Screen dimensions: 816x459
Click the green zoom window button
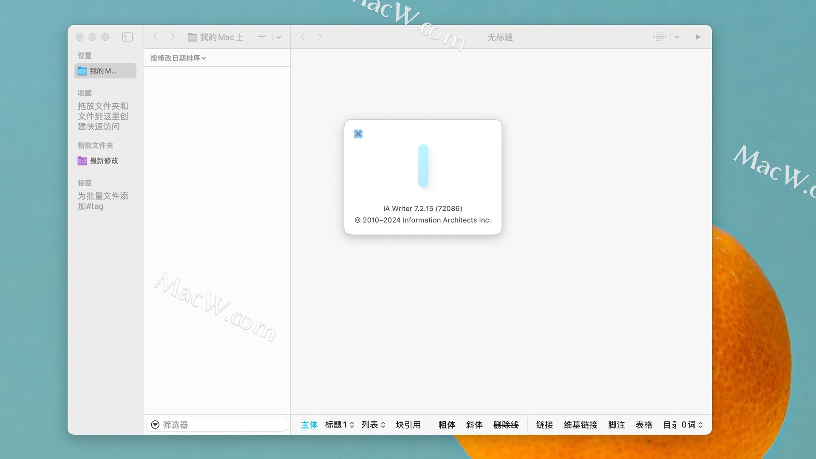click(x=105, y=37)
